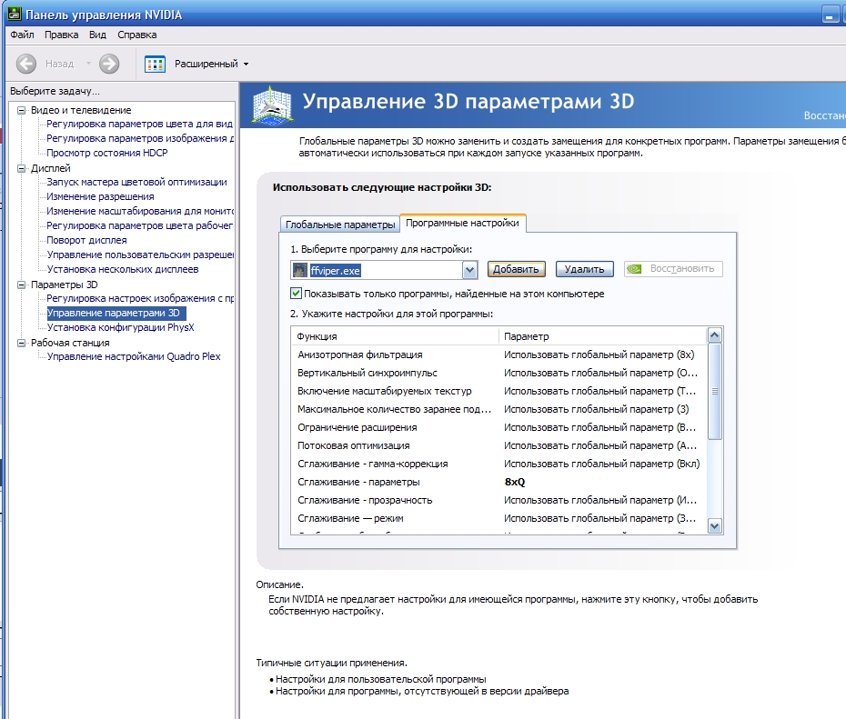Minimize the NVIDIA control panel window
This screenshot has width=846, height=719.
[830, 15]
